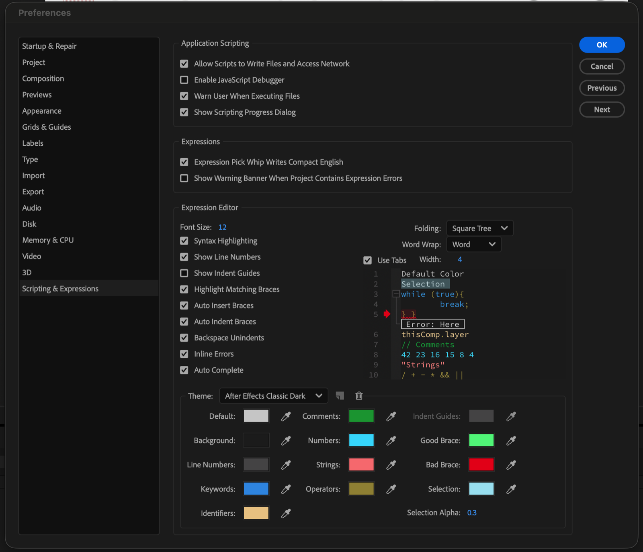The image size is (643, 552).
Task: Uncheck Highlight Matching Braces
Action: click(184, 289)
